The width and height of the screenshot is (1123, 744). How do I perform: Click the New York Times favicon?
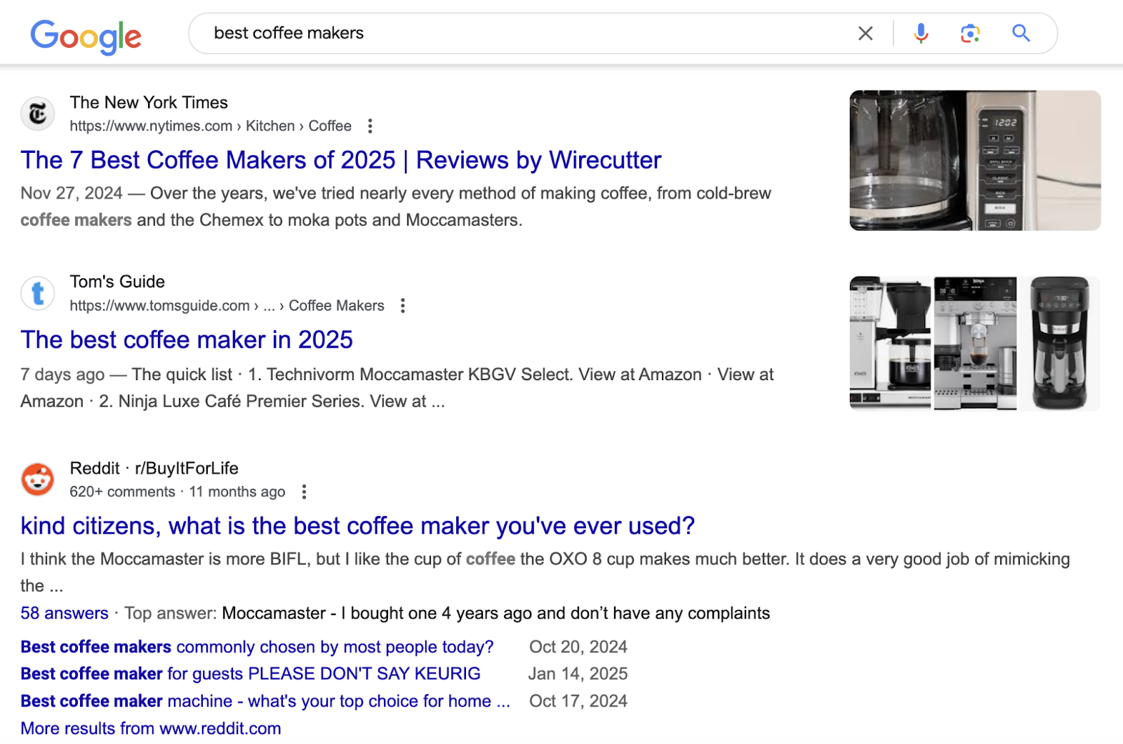(x=38, y=113)
